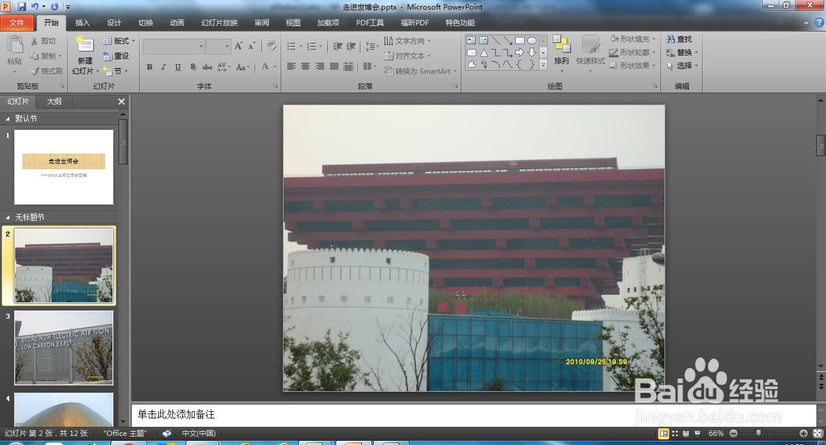Switch to reading view in status bar
Image resolution: width=826 pixels, height=445 pixels.
coord(686,434)
